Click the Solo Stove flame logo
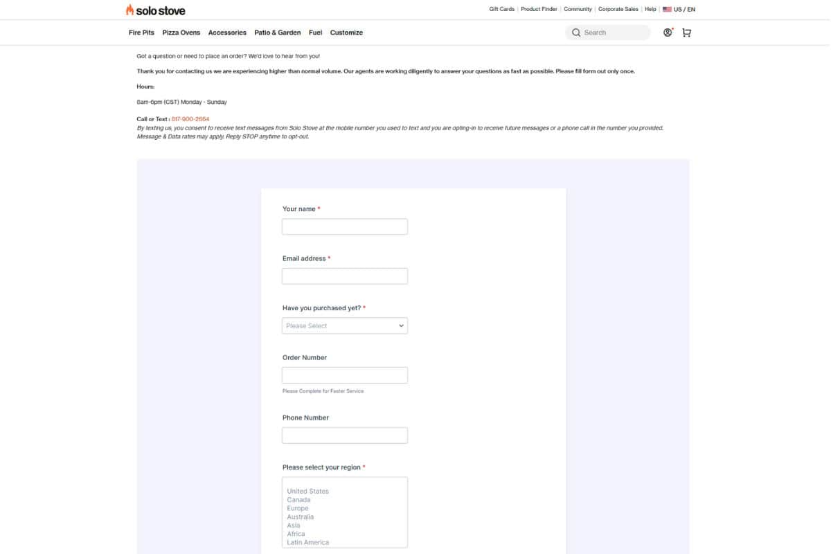 click(129, 10)
